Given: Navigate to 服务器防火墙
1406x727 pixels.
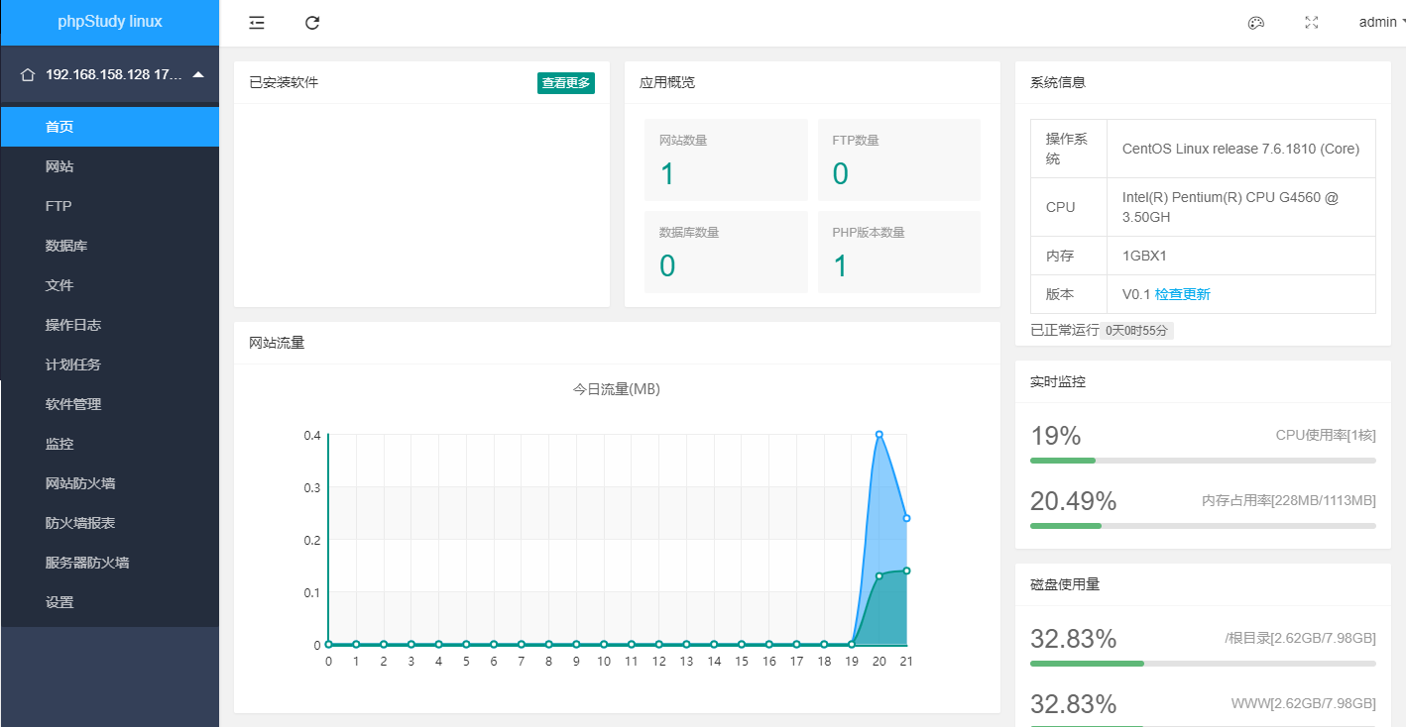Looking at the screenshot, I should [x=87, y=563].
